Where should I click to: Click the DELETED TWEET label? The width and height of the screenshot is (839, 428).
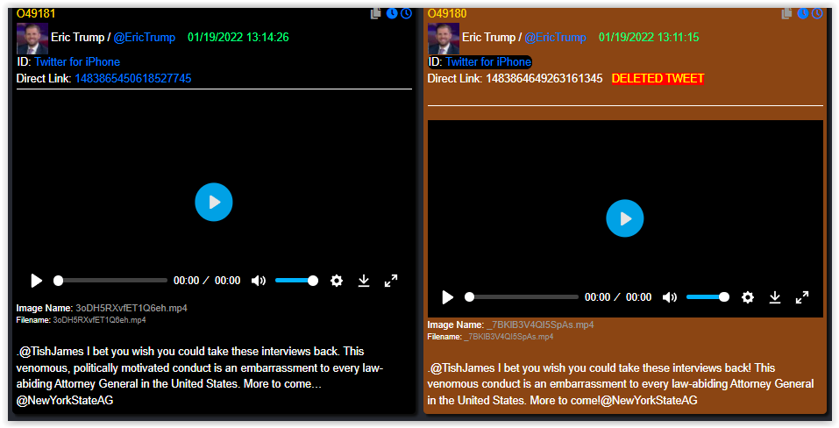pyautogui.click(x=658, y=79)
